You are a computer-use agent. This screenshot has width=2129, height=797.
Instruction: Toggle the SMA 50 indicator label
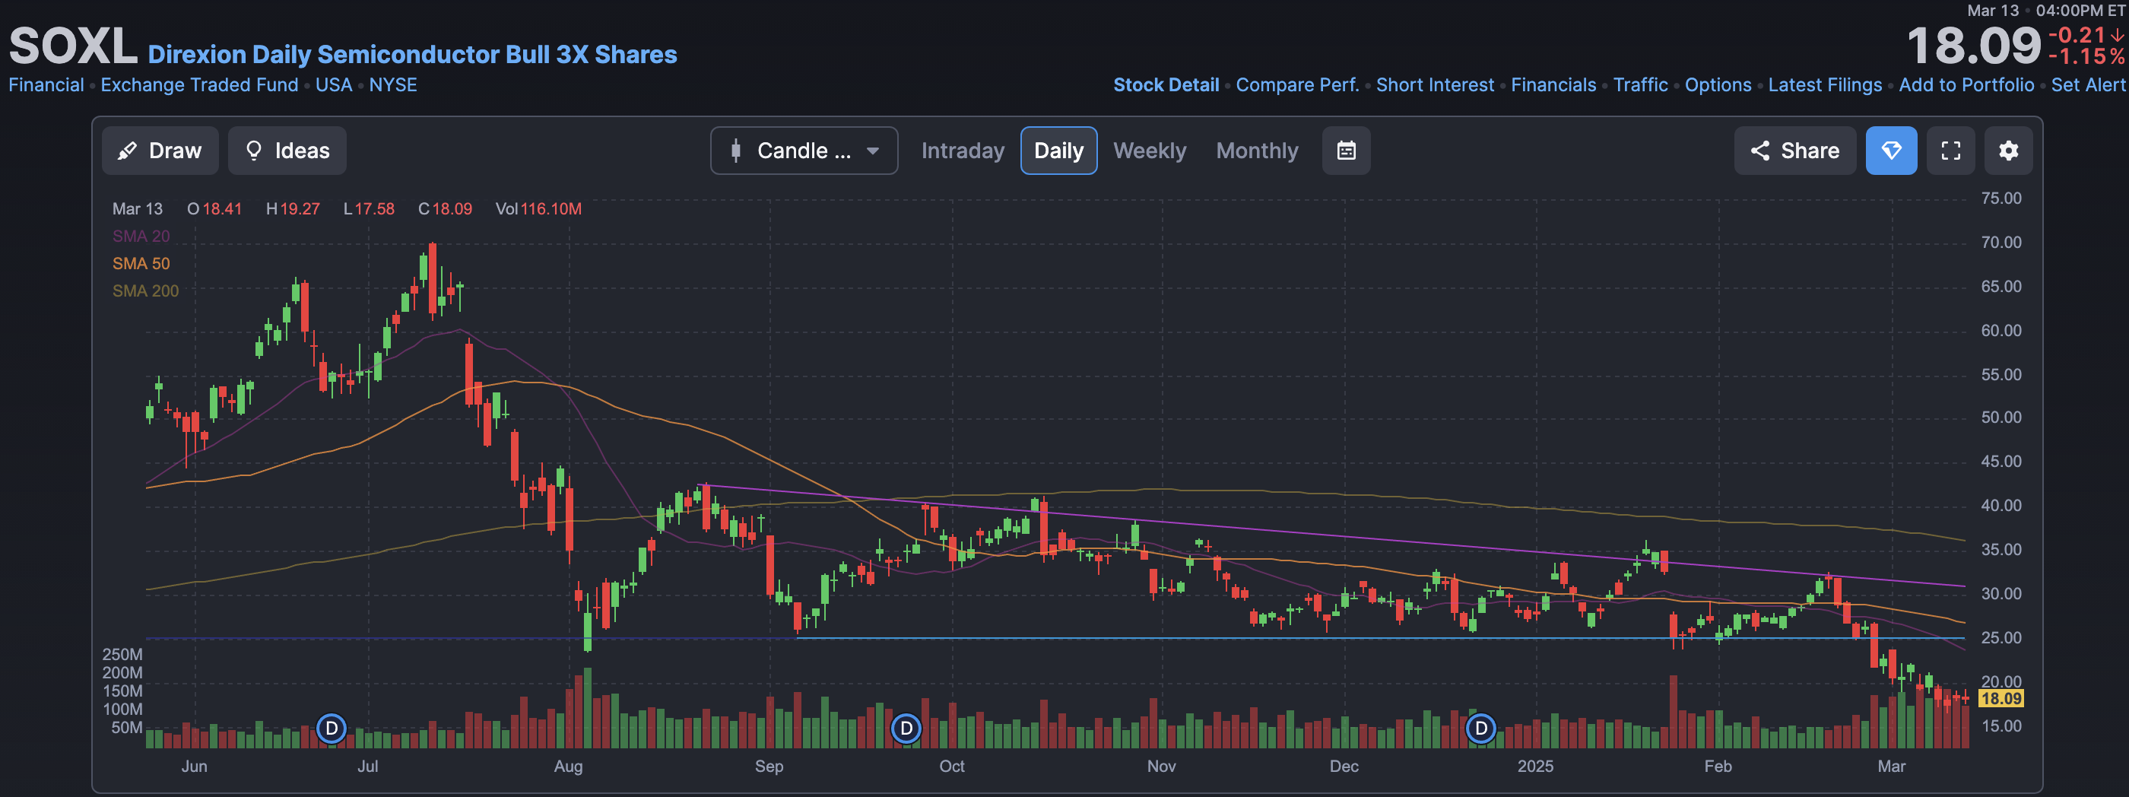tap(141, 264)
